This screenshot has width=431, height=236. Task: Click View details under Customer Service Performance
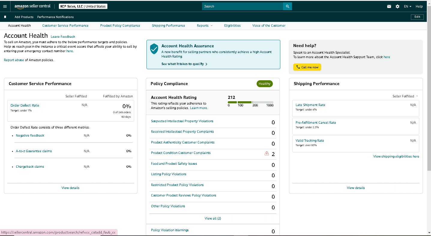71,188
